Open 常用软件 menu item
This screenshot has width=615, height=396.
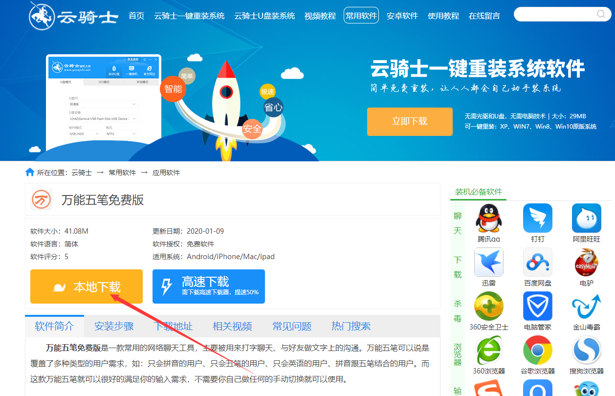361,16
